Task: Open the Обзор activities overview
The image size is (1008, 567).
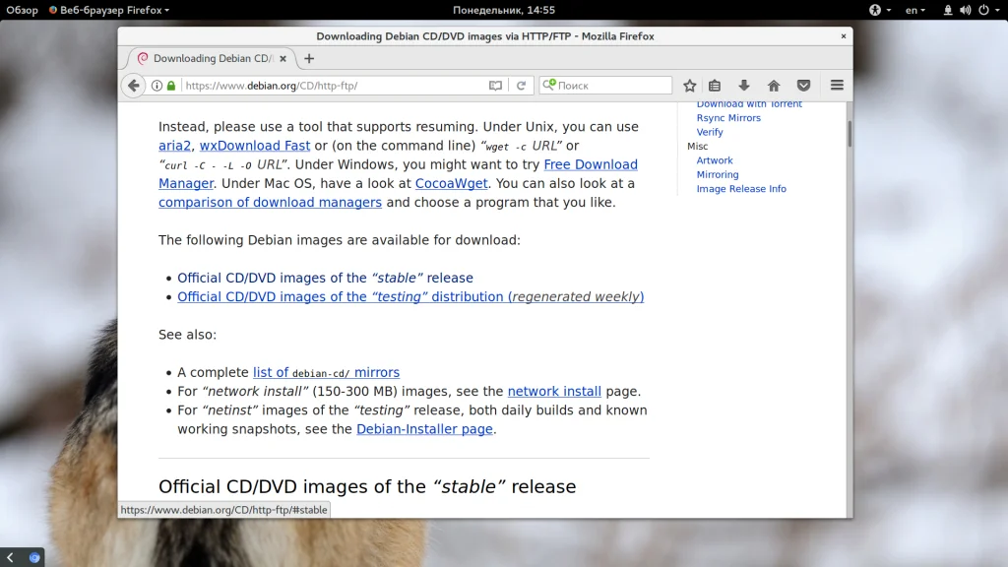Action: 22,10
